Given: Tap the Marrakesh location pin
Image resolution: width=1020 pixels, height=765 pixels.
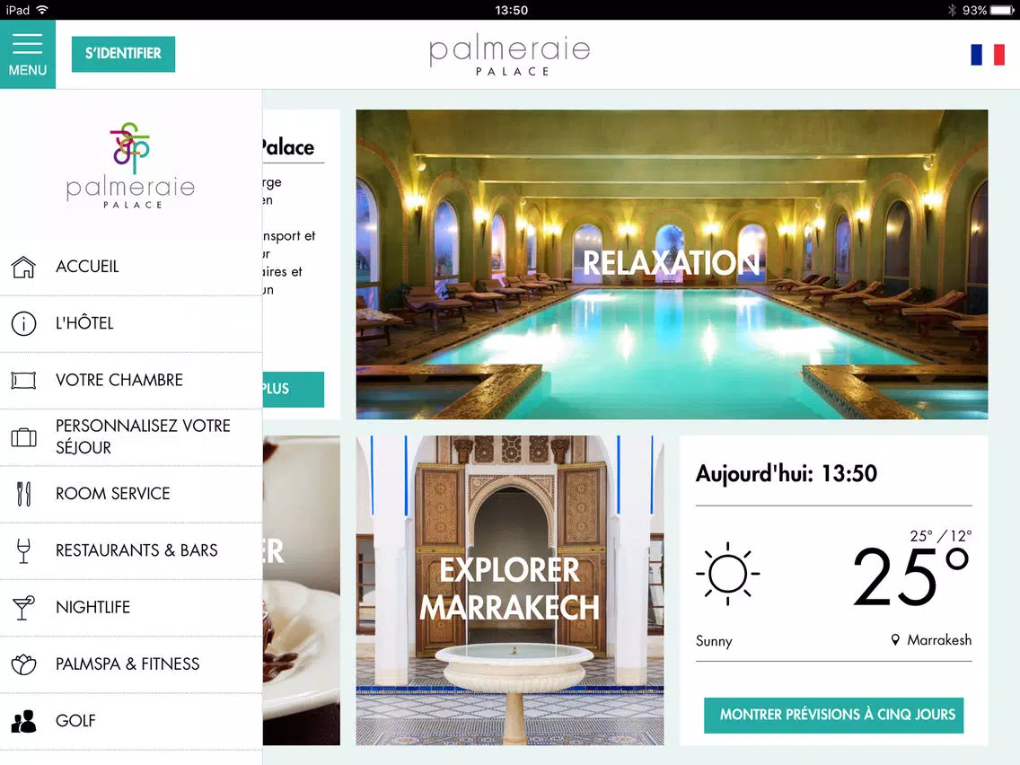Looking at the screenshot, I should 895,640.
